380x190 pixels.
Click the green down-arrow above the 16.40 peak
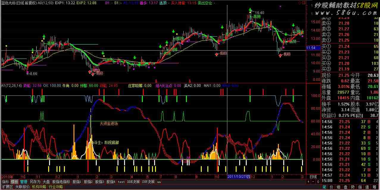251,10
